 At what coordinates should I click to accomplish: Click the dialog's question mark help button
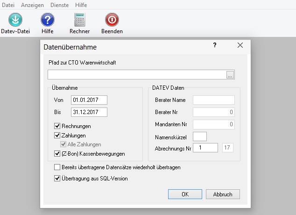coord(215,45)
